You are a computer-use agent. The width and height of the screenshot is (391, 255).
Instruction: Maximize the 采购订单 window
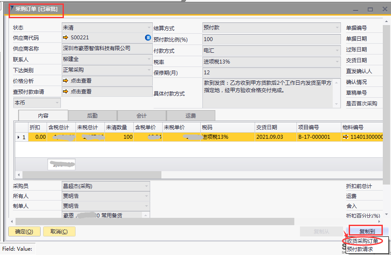pos(370,9)
